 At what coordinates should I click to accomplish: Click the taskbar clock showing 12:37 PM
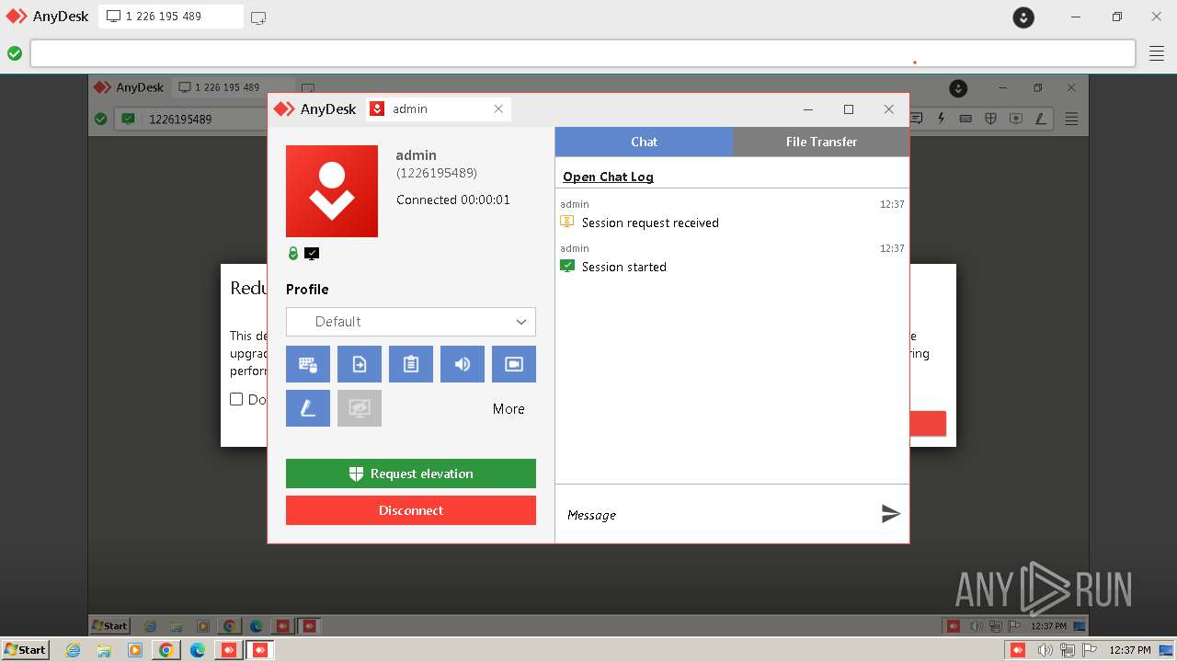(1129, 650)
